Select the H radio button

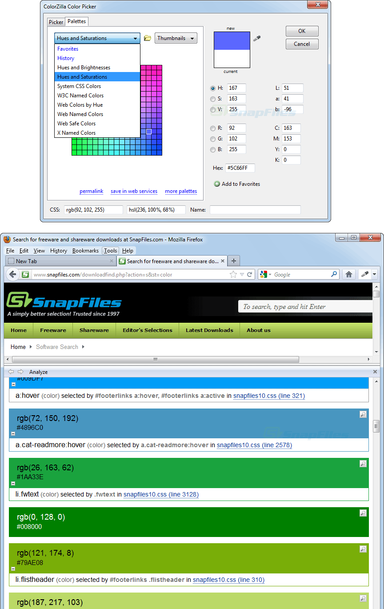pyautogui.click(x=213, y=88)
